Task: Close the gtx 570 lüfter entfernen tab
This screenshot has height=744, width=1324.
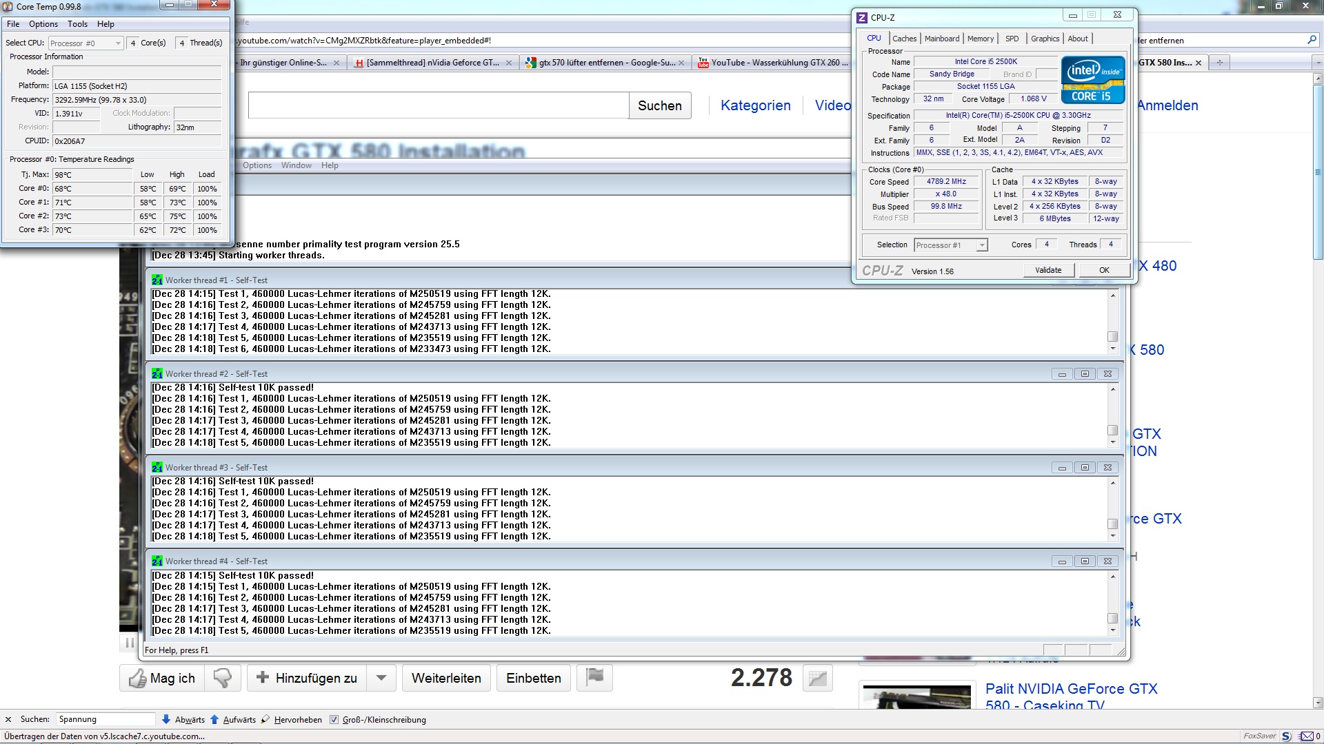Action: click(x=681, y=63)
